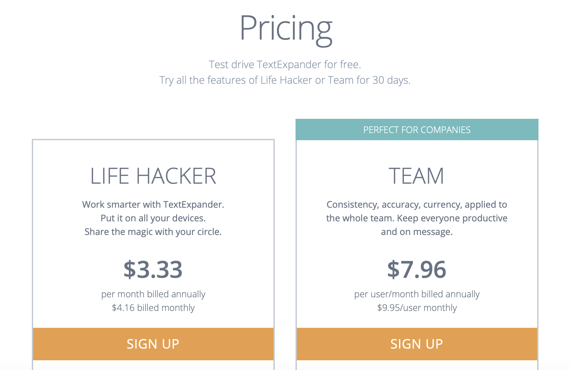Viewport: 569px width, 370px height.
Task: Click the Pricing page heading
Action: point(286,29)
